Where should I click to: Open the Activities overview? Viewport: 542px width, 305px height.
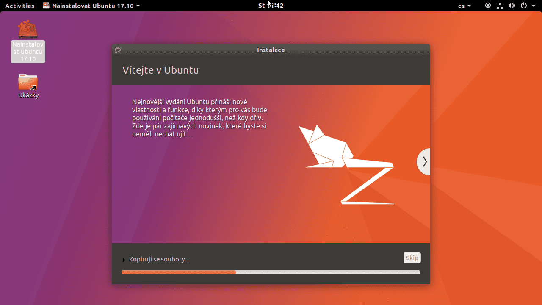tap(19, 6)
